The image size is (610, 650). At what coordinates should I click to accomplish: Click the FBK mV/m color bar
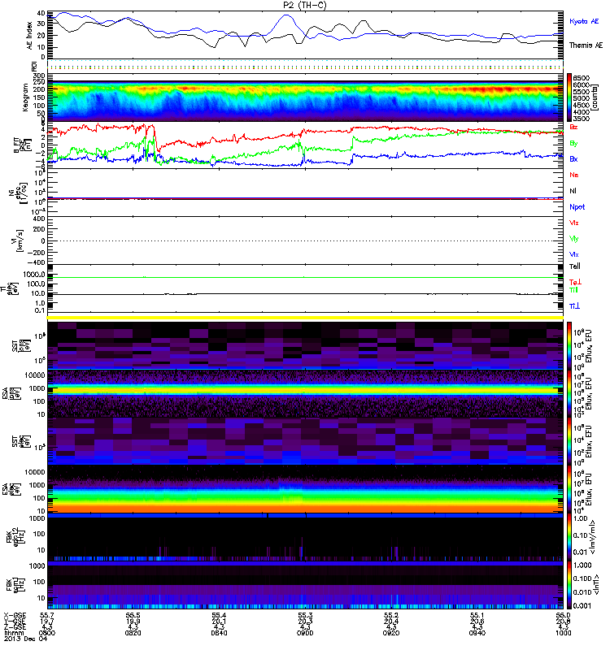tap(569, 537)
